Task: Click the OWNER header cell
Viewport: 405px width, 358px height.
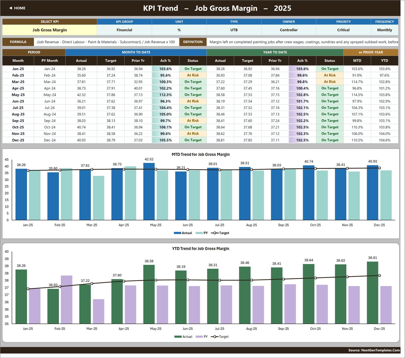Action: (x=289, y=22)
